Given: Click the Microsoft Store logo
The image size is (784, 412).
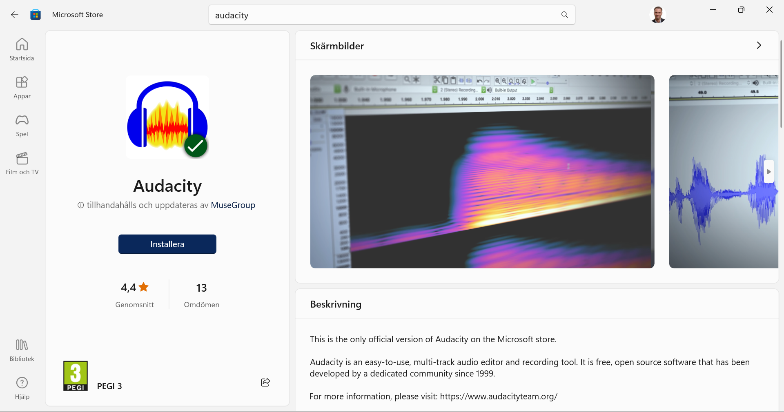Looking at the screenshot, I should 36,14.
